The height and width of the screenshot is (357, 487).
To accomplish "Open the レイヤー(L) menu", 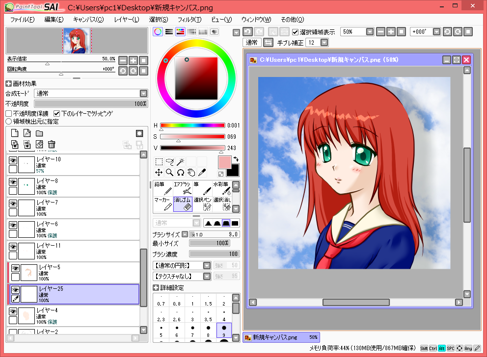I will coord(126,19).
